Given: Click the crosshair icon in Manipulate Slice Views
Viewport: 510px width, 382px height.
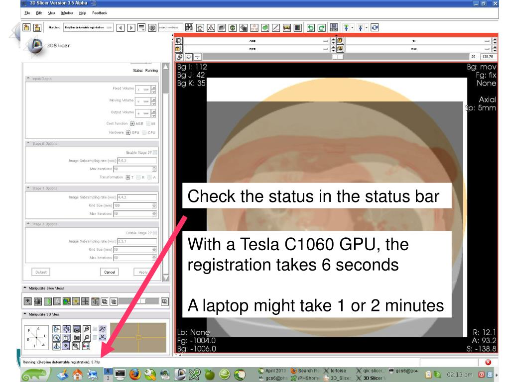Looking at the screenshot, I should pos(85,301).
